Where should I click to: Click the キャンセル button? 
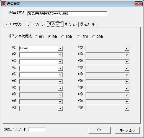[127, 130]
